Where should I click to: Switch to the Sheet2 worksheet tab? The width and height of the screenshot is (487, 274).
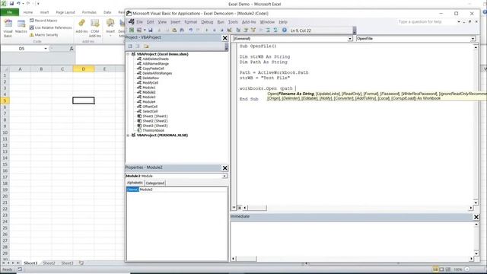point(49,263)
